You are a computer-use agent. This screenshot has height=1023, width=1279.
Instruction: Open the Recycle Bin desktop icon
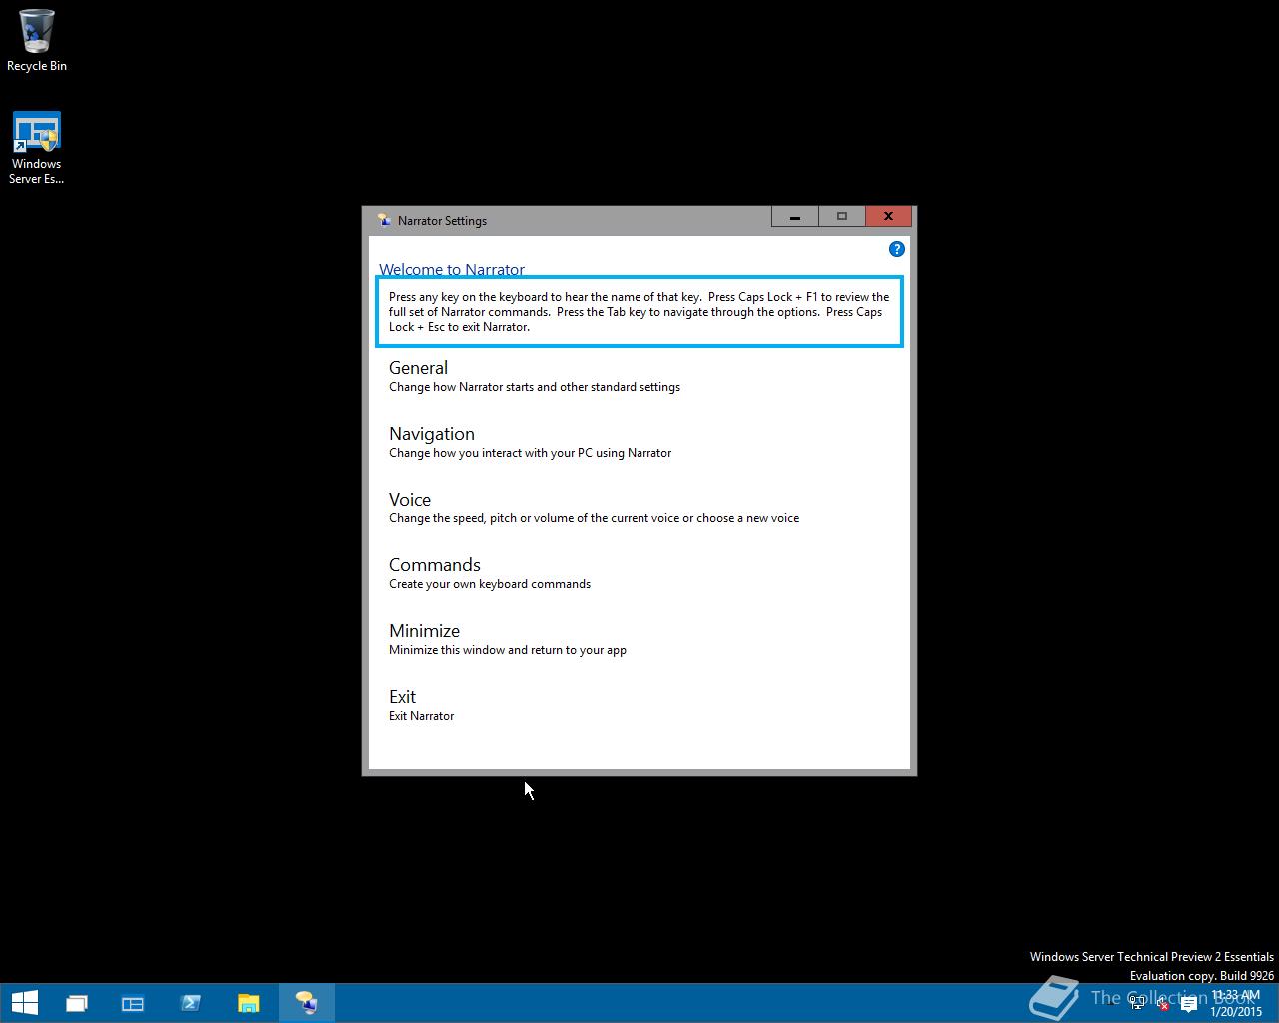[37, 40]
